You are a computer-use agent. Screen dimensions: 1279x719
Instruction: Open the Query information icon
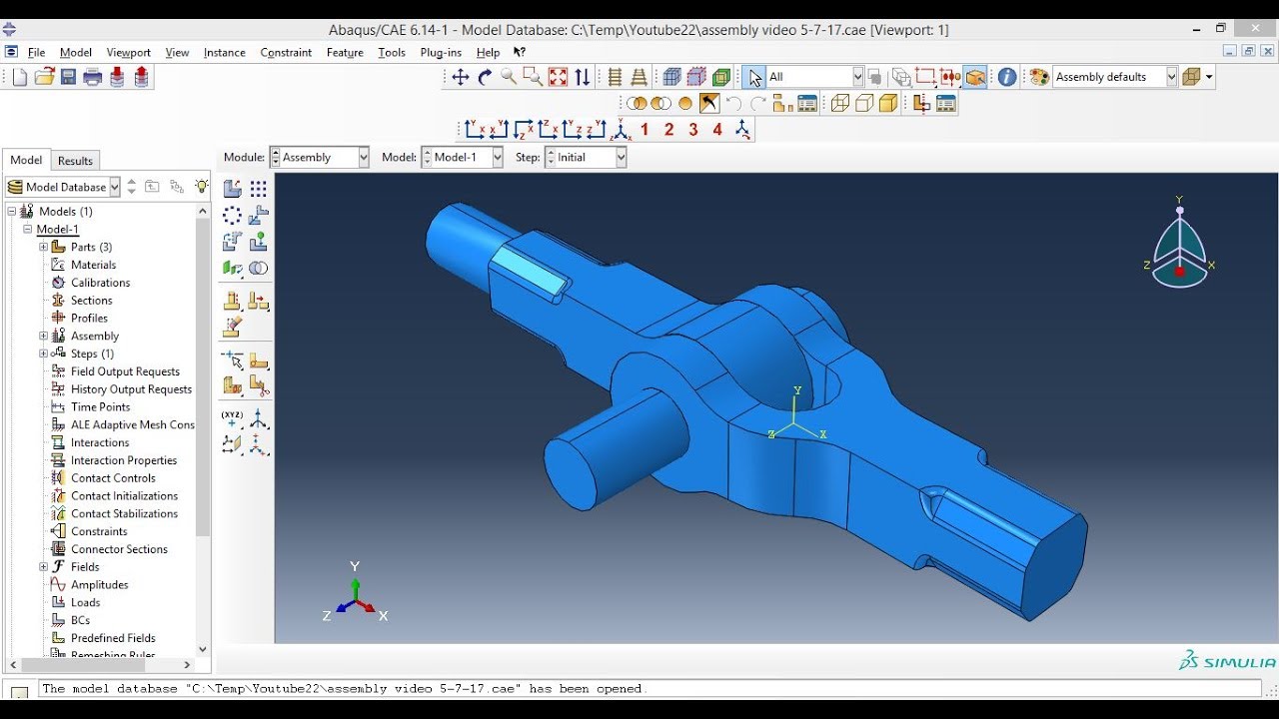tap(1007, 77)
